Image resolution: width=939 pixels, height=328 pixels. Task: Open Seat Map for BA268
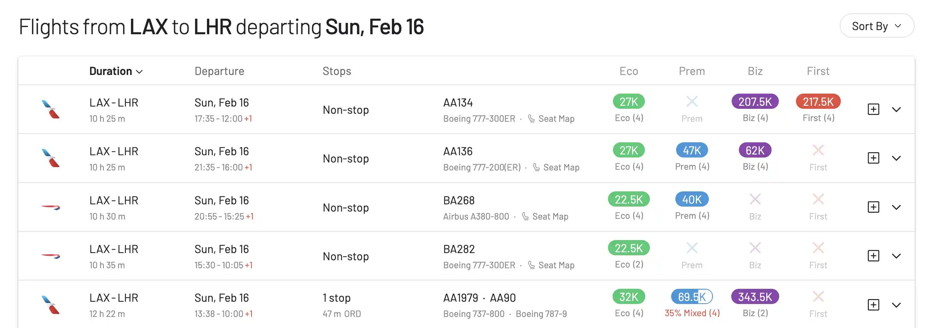click(x=545, y=217)
